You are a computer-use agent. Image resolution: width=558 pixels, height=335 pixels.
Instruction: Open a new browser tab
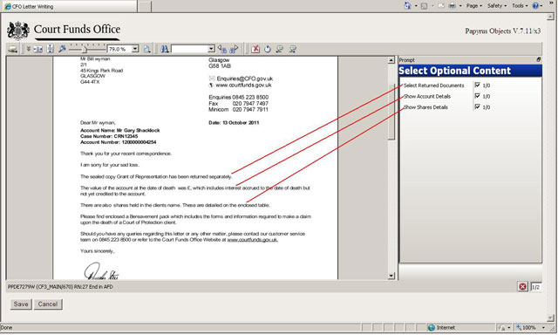click(145, 6)
